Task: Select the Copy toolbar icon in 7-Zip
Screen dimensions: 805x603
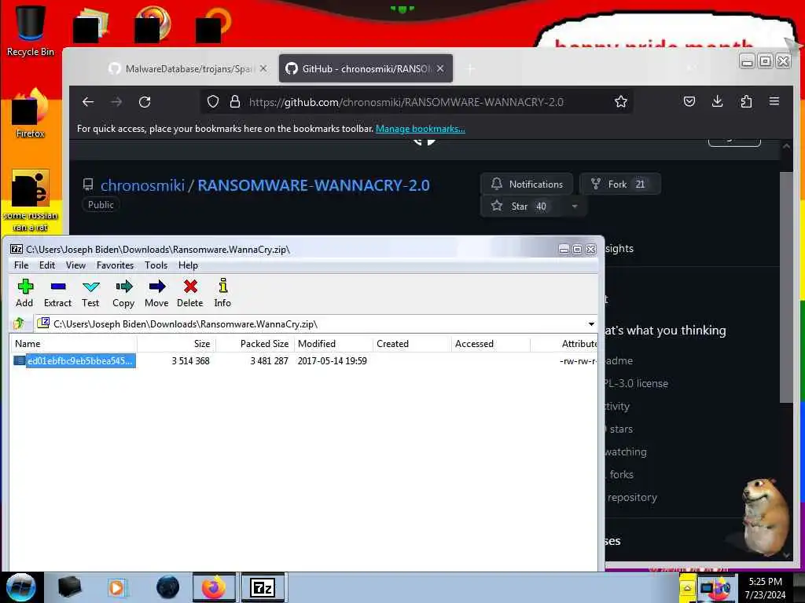Action: pyautogui.click(x=123, y=294)
